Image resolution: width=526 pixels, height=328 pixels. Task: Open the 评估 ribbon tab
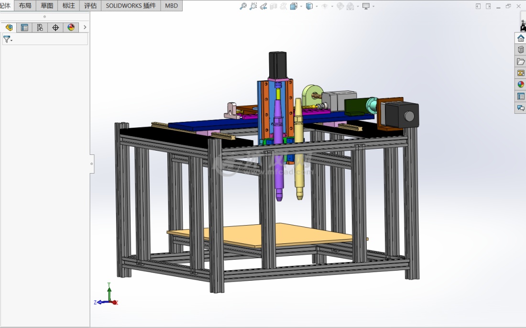click(x=90, y=6)
